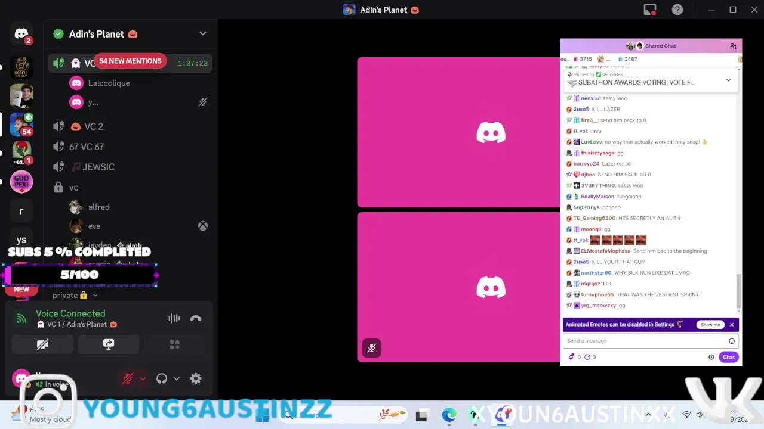Image resolution: width=764 pixels, height=429 pixels.
Task: Open voice connection signal details icon
Action: (21, 319)
